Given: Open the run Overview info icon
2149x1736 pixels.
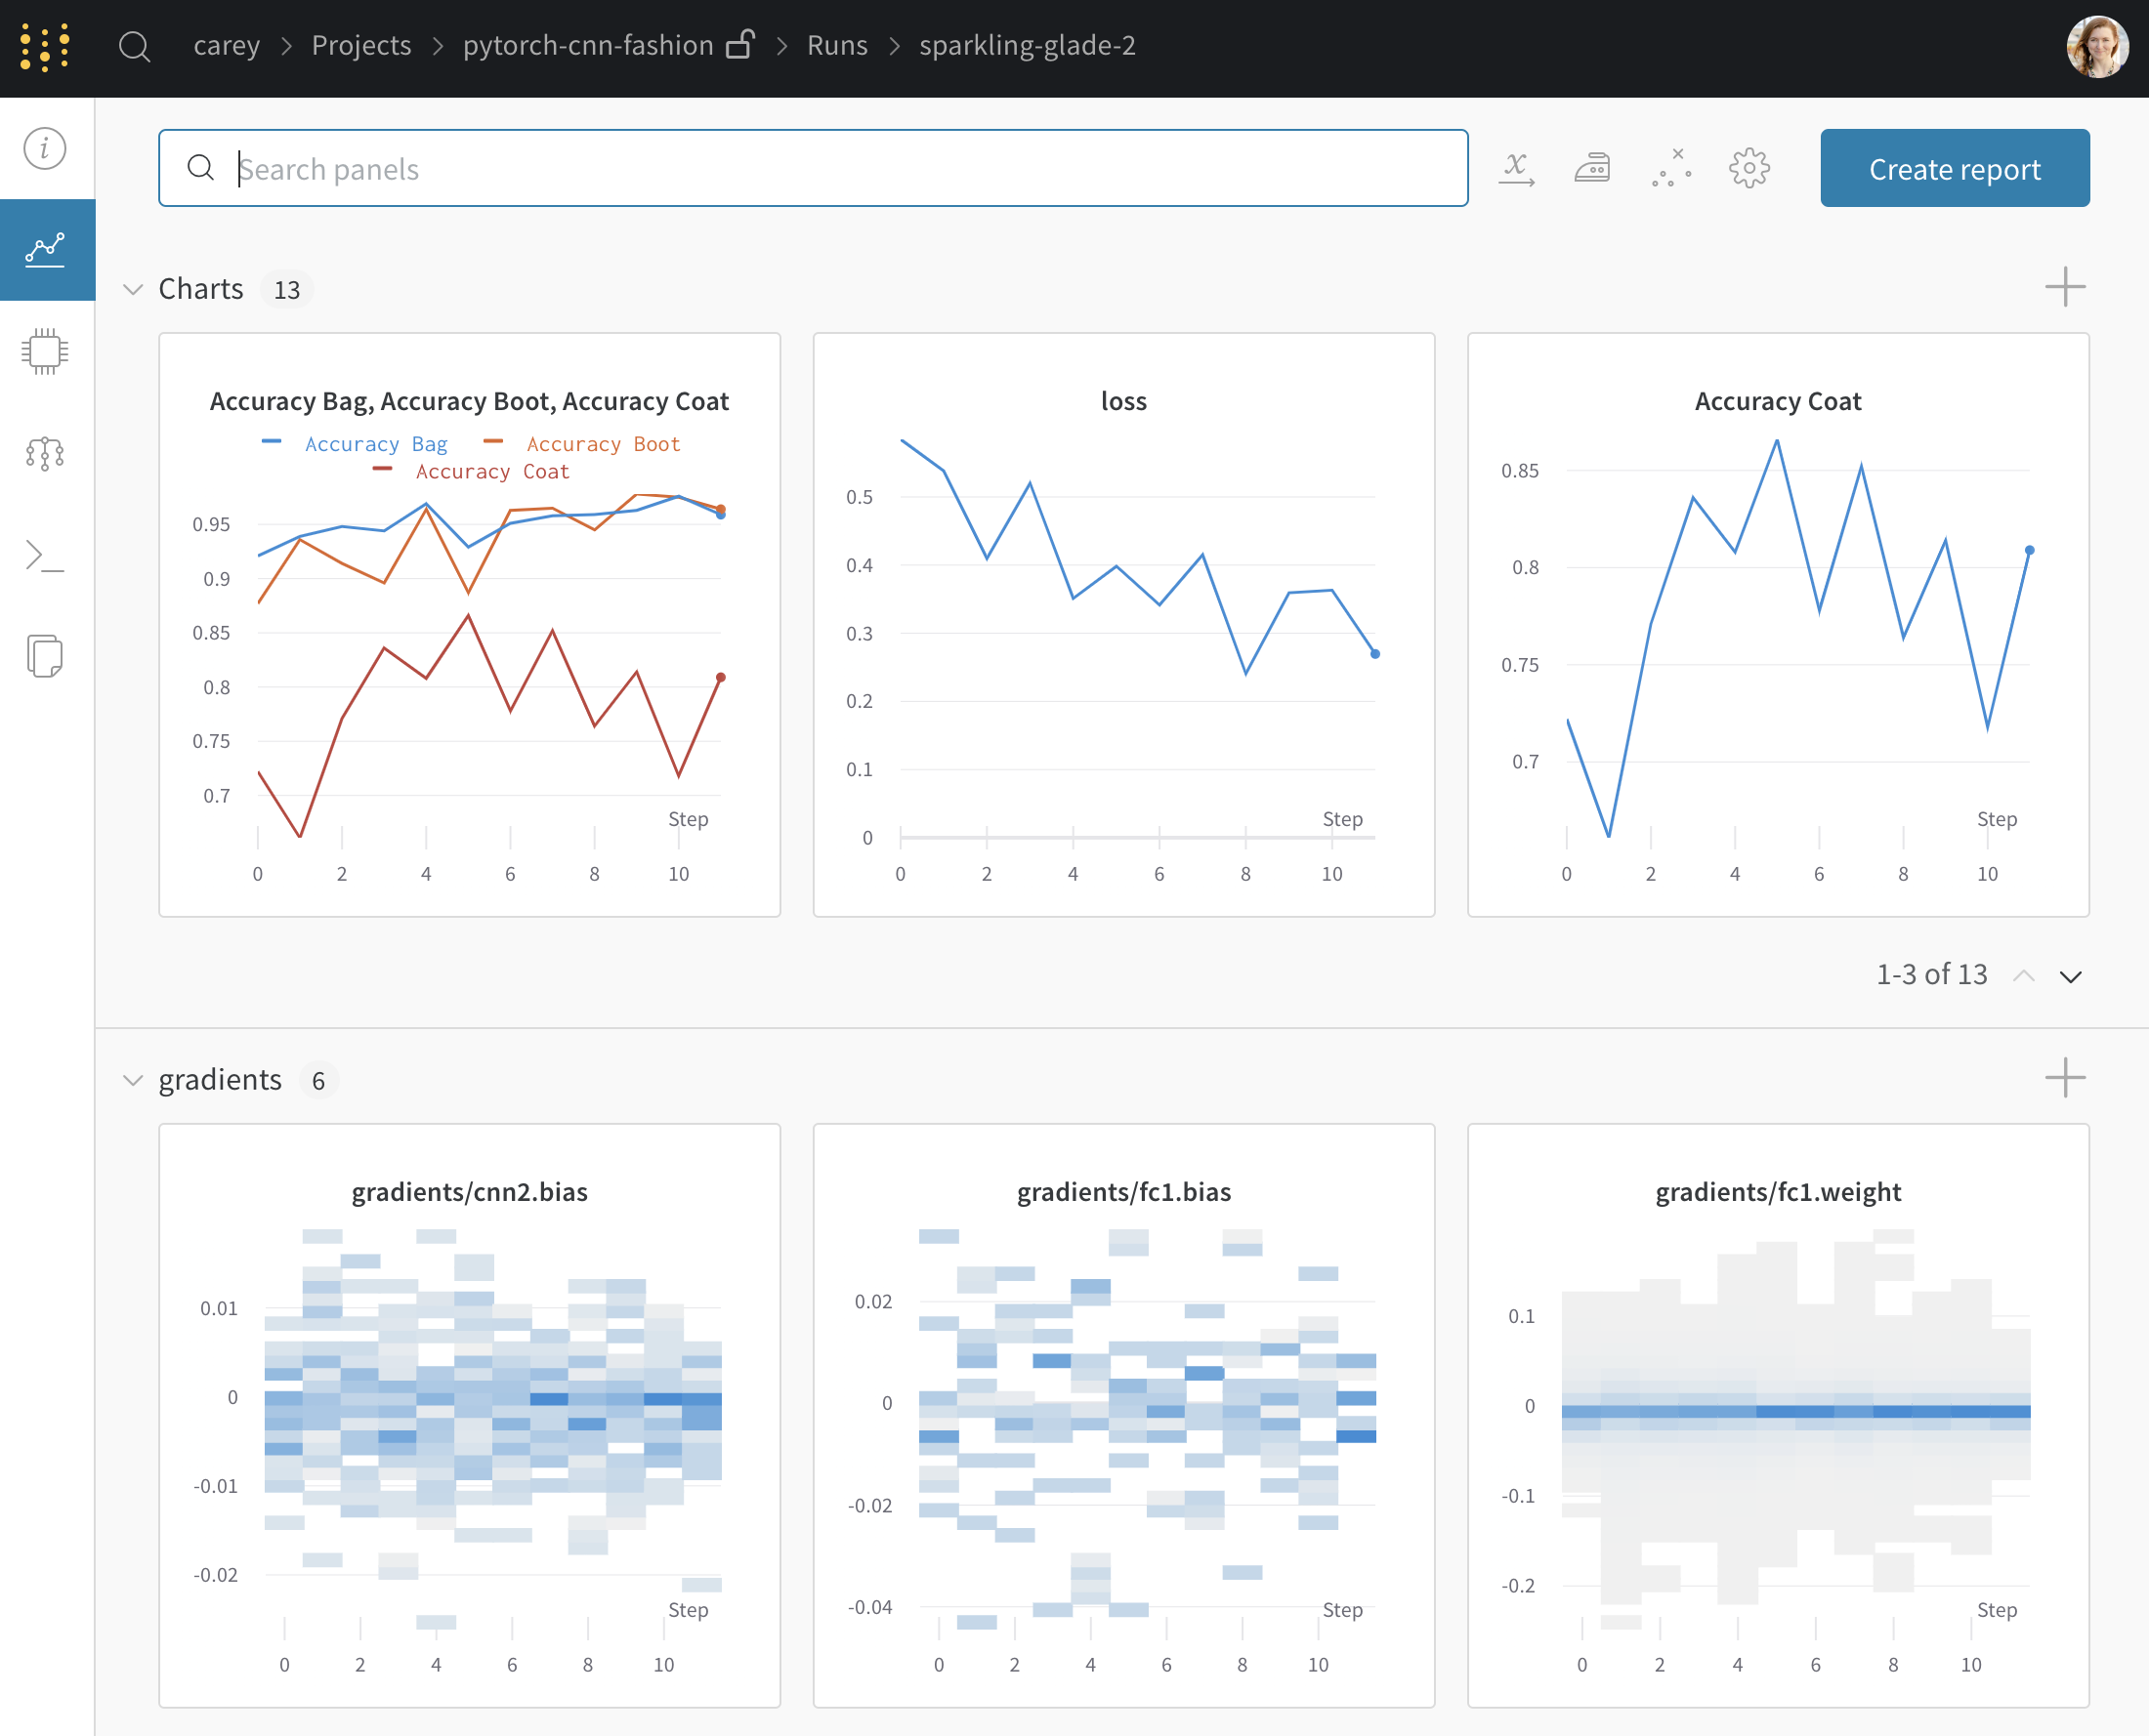Looking at the screenshot, I should coord(45,149).
